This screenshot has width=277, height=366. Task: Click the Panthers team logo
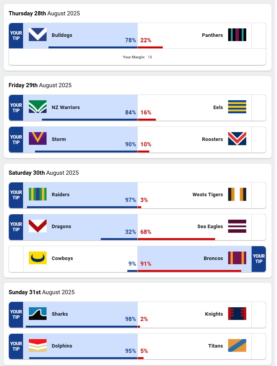tap(237, 35)
